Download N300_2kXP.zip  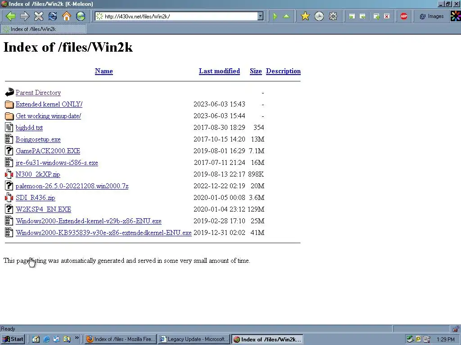click(x=38, y=174)
